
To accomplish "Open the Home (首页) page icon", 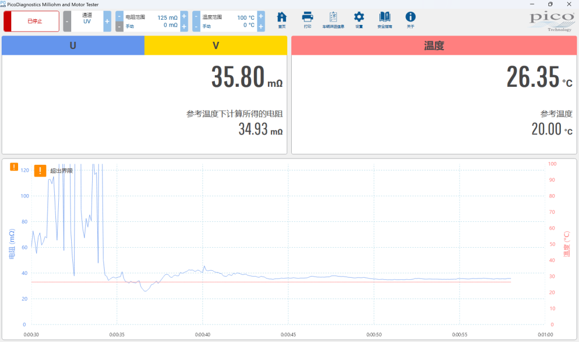I will pyautogui.click(x=282, y=17).
